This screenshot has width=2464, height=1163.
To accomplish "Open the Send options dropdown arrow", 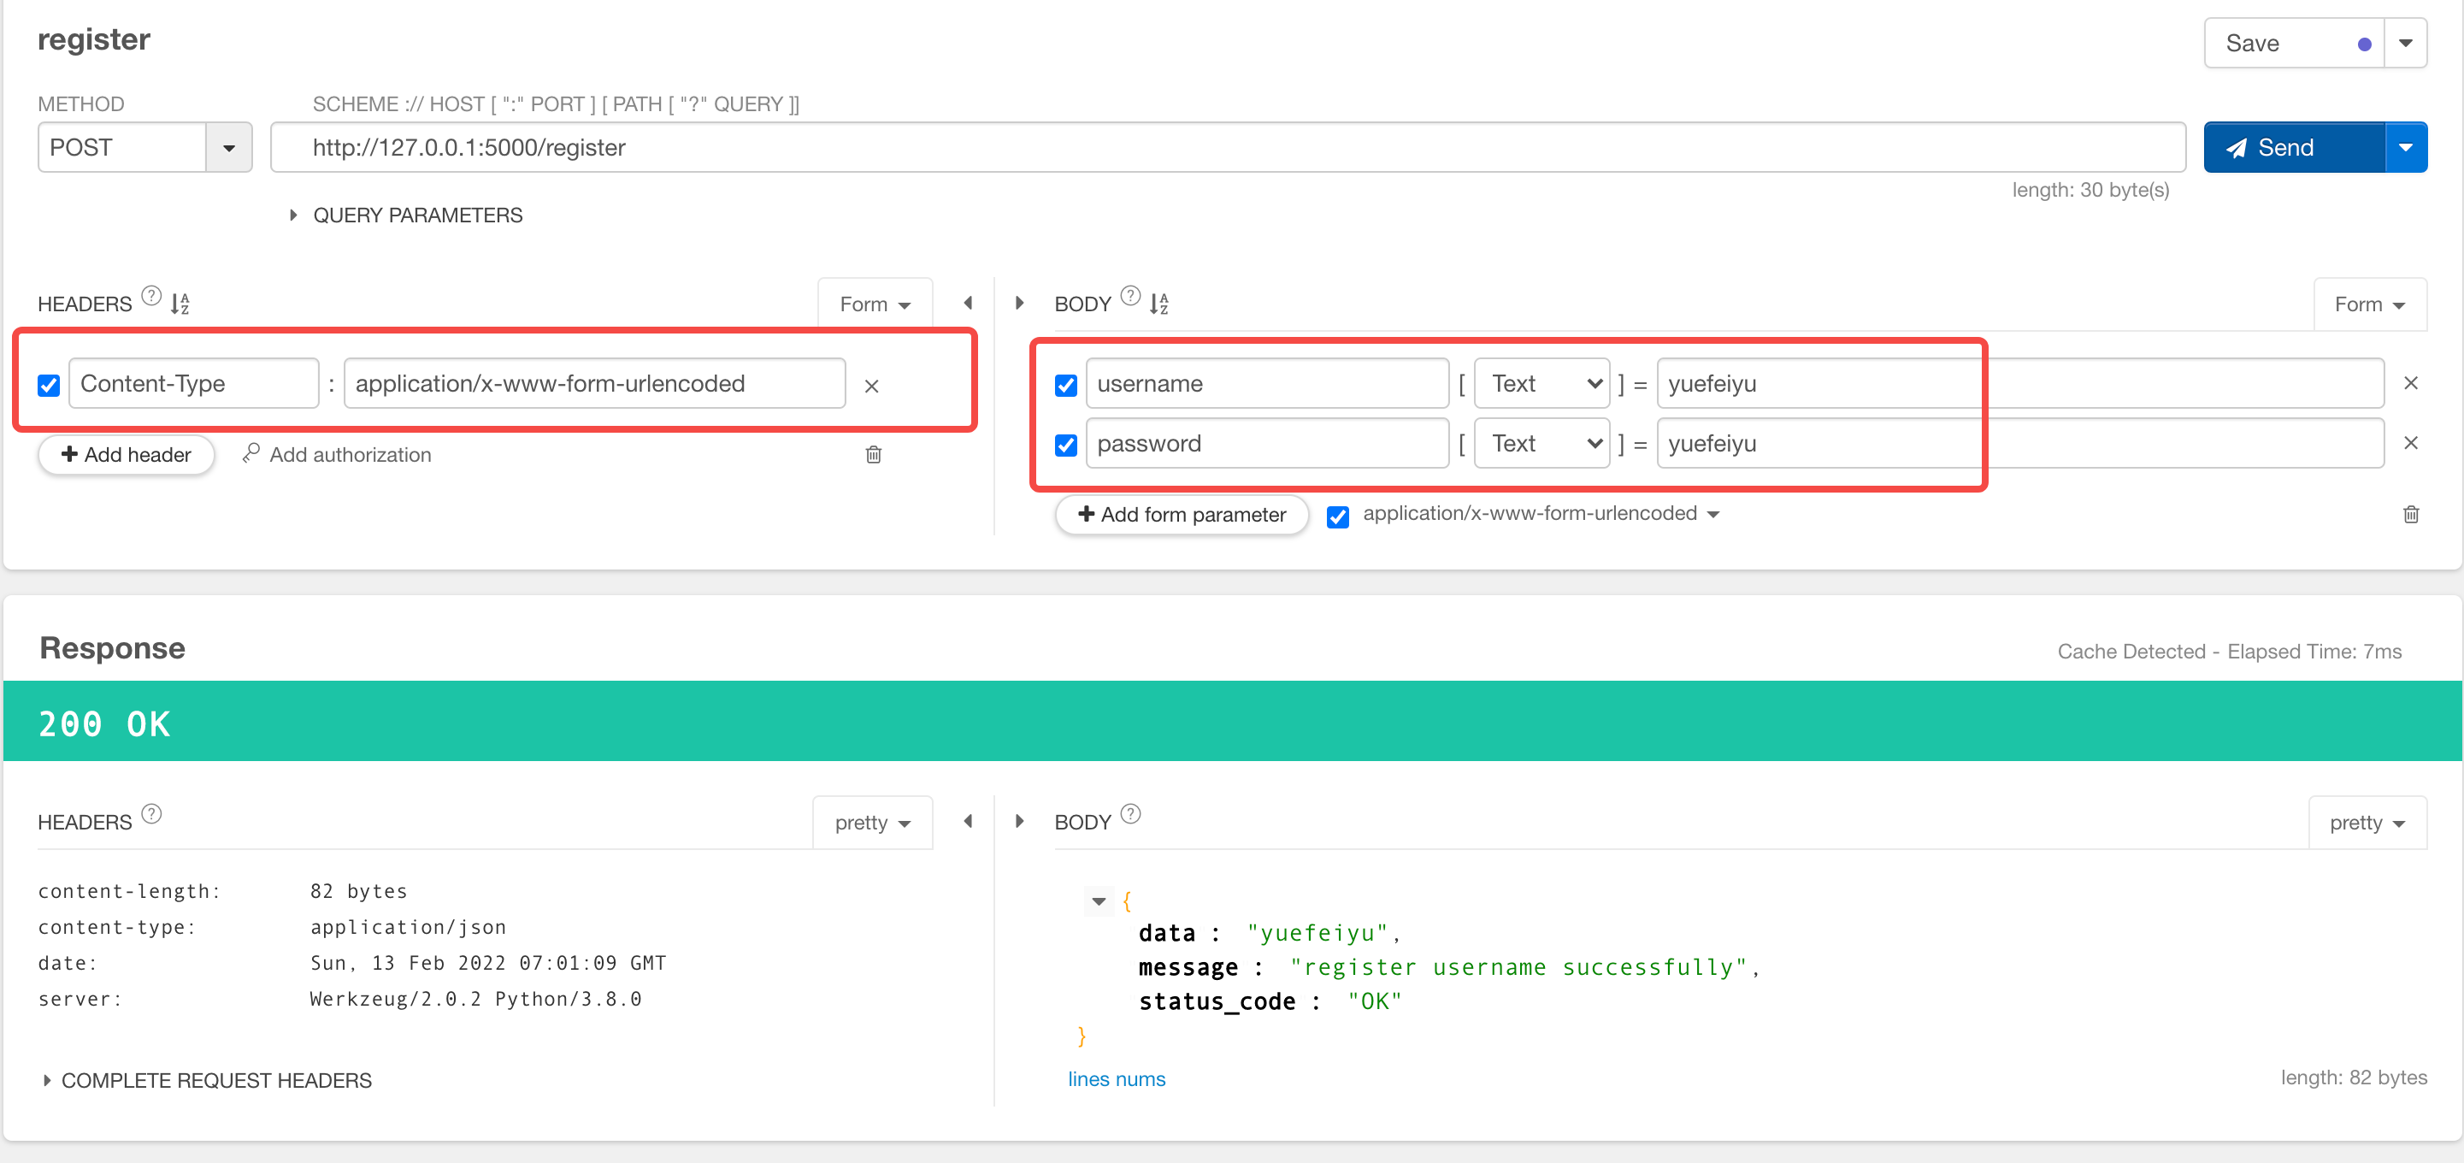I will [x=2407, y=147].
